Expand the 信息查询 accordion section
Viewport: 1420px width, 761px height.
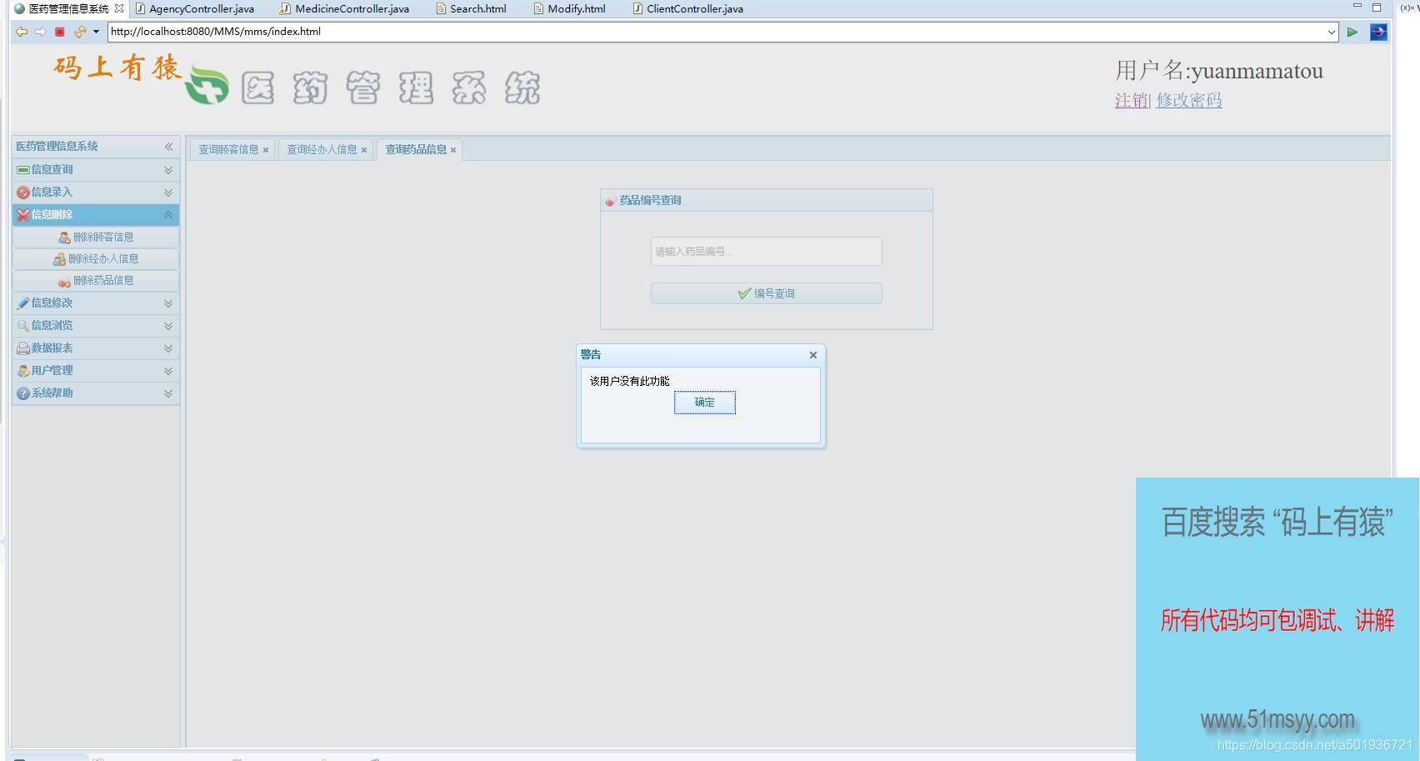pos(168,170)
